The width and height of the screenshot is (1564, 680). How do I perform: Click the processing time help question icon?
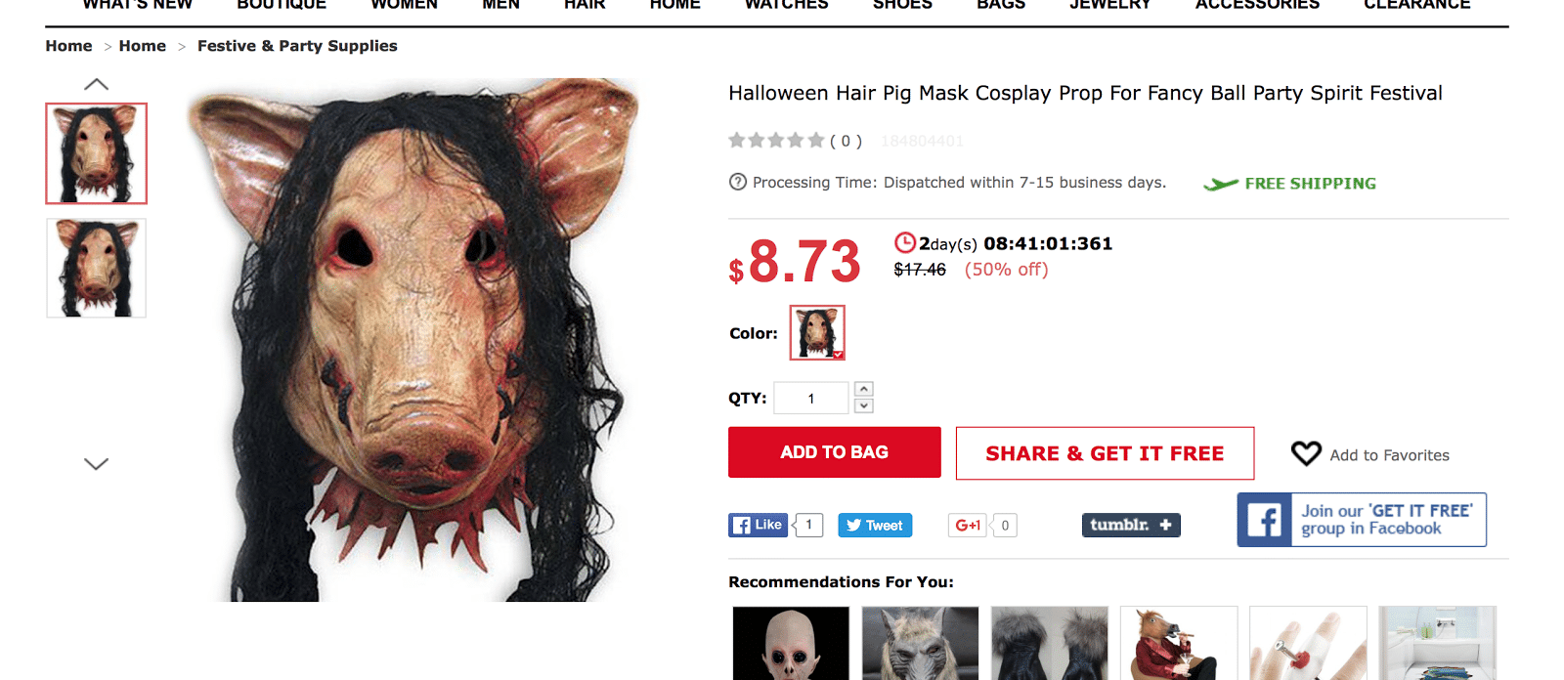(738, 182)
